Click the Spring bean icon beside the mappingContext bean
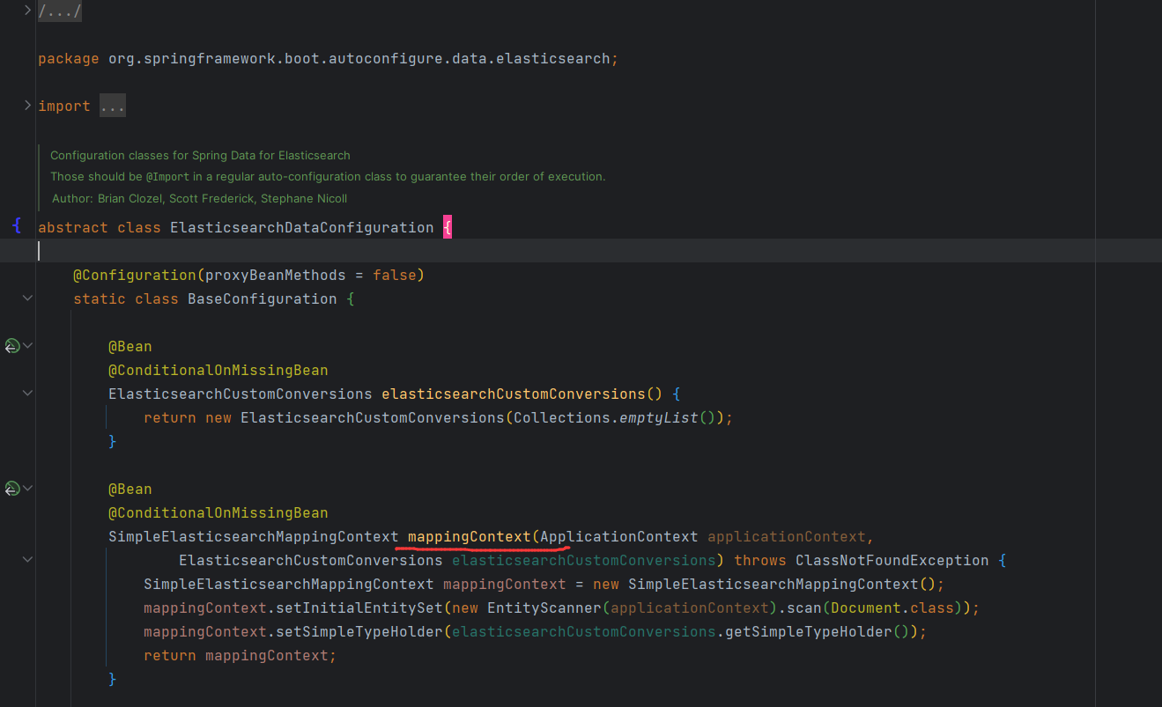The height and width of the screenshot is (707, 1162). point(12,488)
